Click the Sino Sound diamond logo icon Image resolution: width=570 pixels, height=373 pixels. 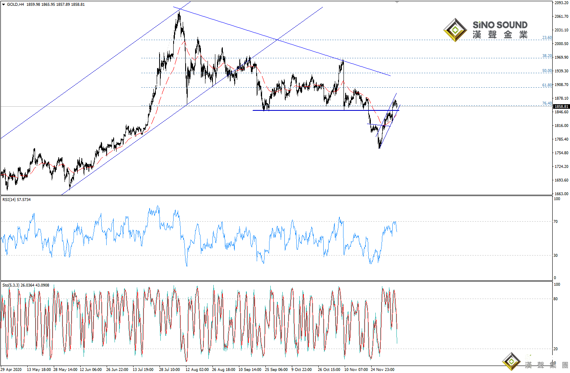(x=455, y=30)
